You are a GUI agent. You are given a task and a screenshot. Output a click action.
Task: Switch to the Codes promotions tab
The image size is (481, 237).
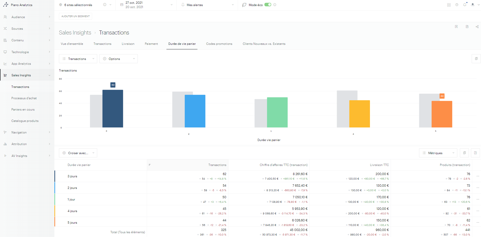tap(219, 44)
